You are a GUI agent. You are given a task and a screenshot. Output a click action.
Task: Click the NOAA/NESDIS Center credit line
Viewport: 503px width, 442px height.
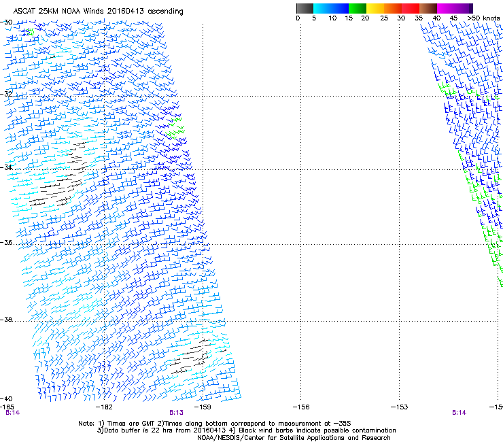point(294,438)
